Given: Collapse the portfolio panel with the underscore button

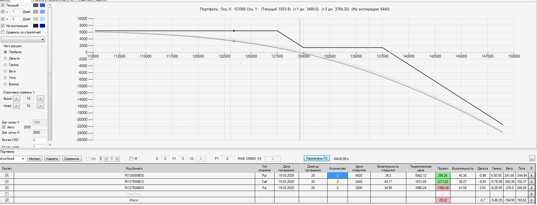Looking at the screenshot, I should [x=532, y=158].
